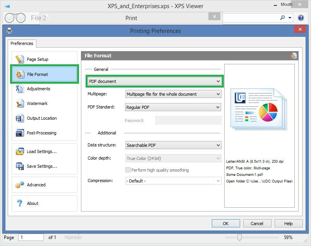Click the About question mark icon
The image size is (311, 246).
[20, 203]
